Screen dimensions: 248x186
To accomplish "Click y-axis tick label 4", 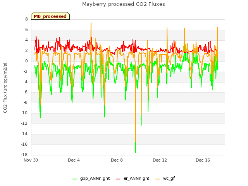I will tap(26, 40).
